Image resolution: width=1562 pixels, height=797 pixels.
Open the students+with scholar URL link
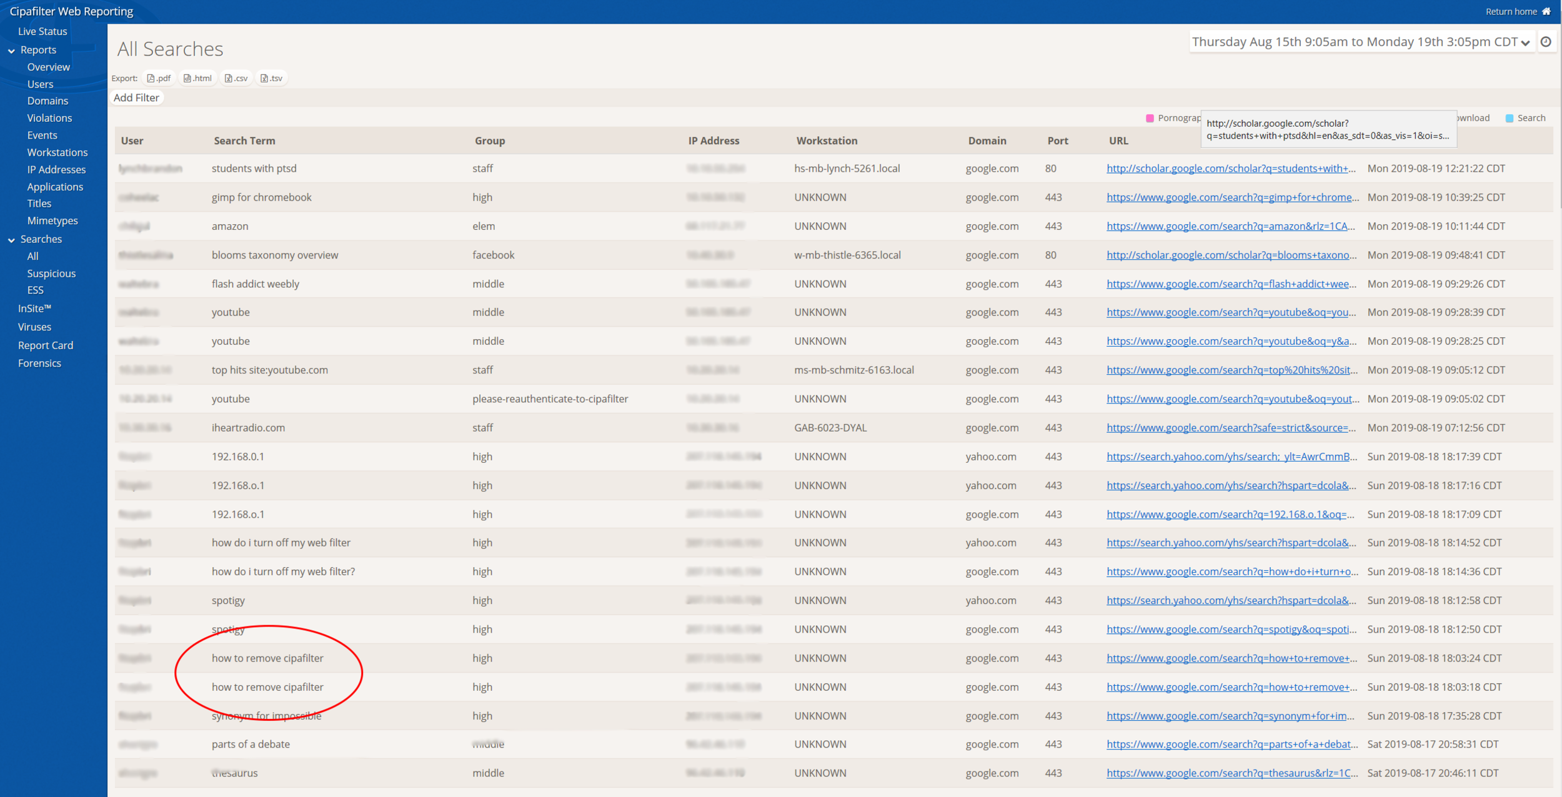pos(1231,168)
